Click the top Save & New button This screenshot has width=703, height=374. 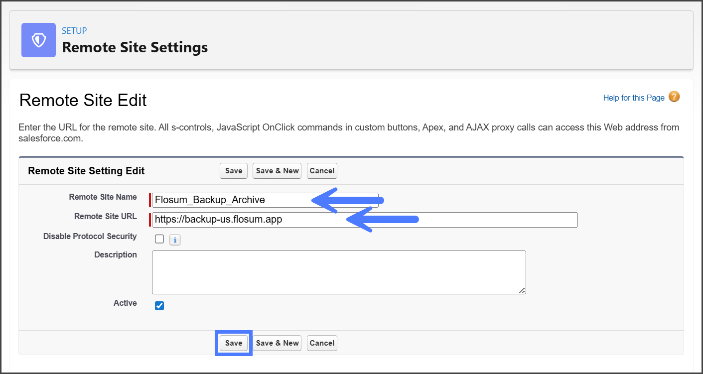(x=277, y=171)
